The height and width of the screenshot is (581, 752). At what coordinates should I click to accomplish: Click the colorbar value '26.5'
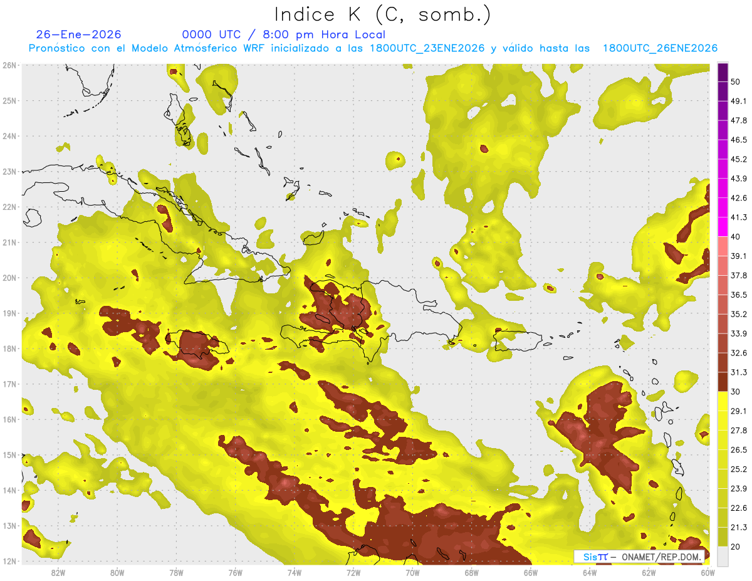click(738, 450)
